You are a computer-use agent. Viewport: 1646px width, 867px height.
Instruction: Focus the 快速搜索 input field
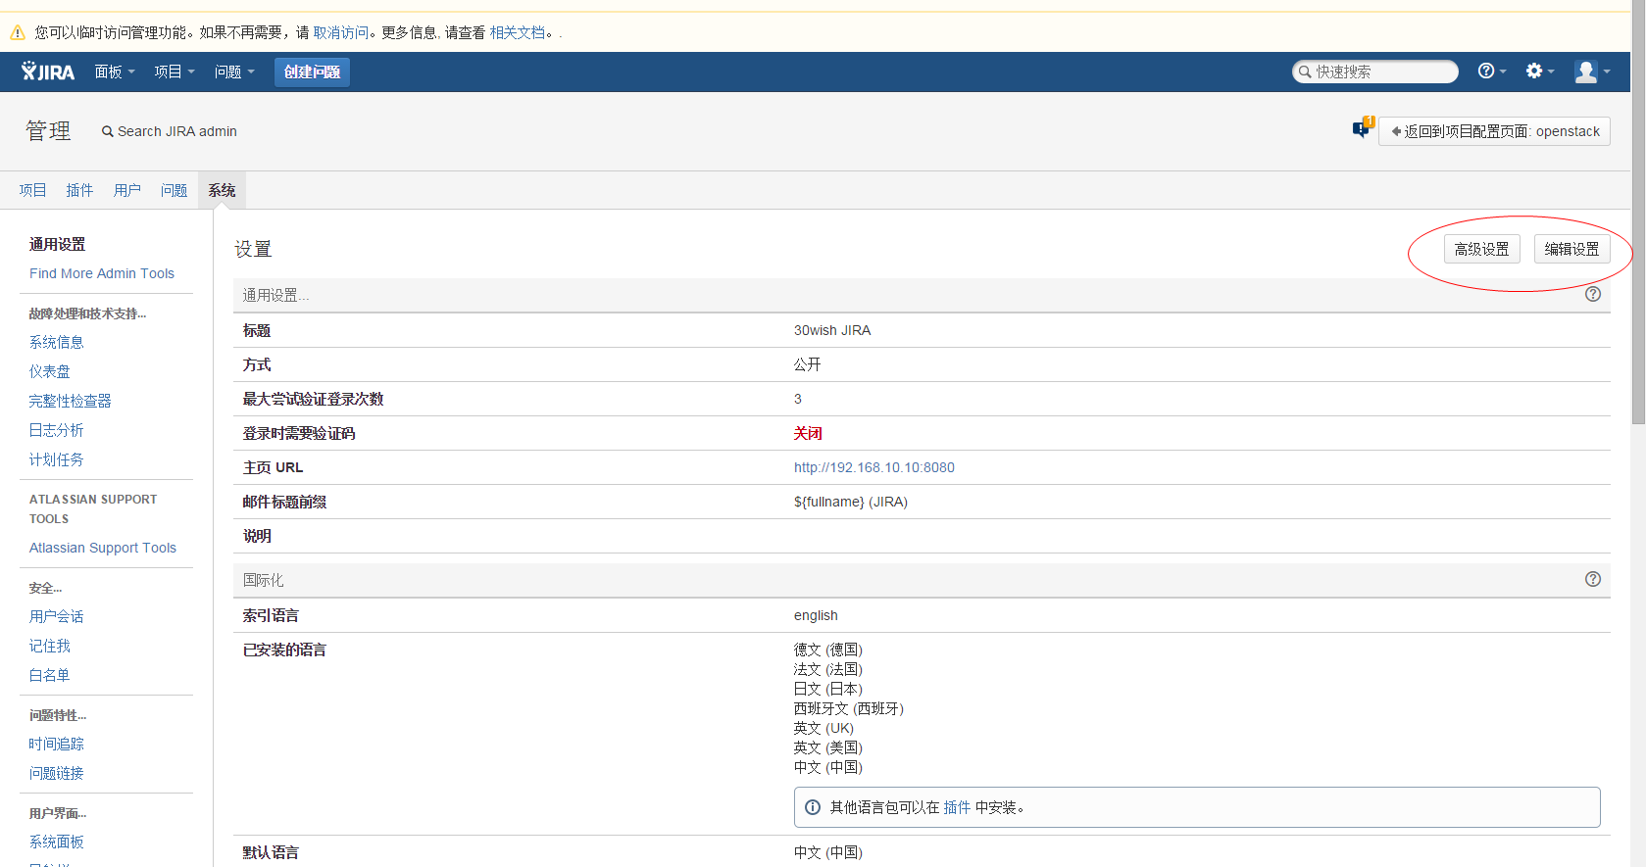[x=1375, y=72]
